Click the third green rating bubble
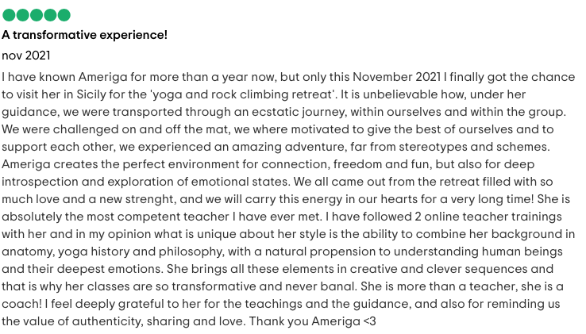586x334 pixels. (37, 15)
